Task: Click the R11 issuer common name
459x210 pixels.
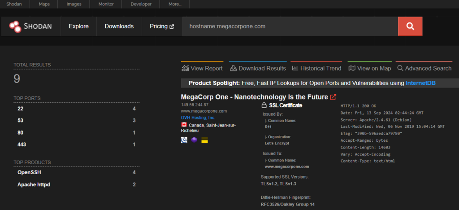Action: click(268, 127)
